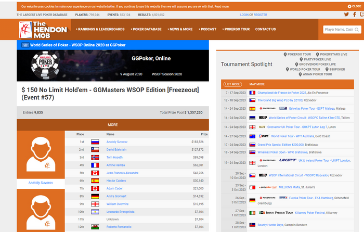The image size is (364, 232).
Task: Open Tom Hoseth's player profile
Action: tap(114, 158)
